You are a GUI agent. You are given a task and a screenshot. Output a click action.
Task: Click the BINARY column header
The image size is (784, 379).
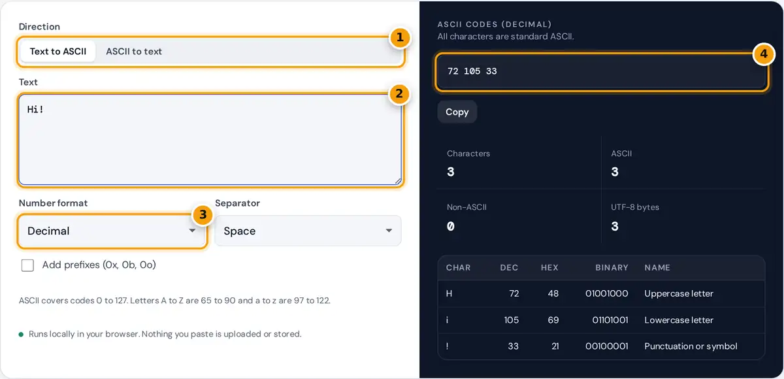pyautogui.click(x=612, y=268)
